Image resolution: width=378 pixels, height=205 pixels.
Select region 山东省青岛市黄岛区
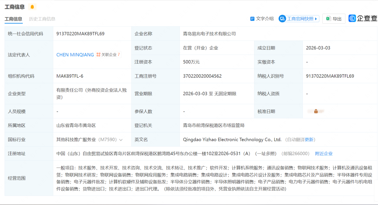tap(76, 126)
